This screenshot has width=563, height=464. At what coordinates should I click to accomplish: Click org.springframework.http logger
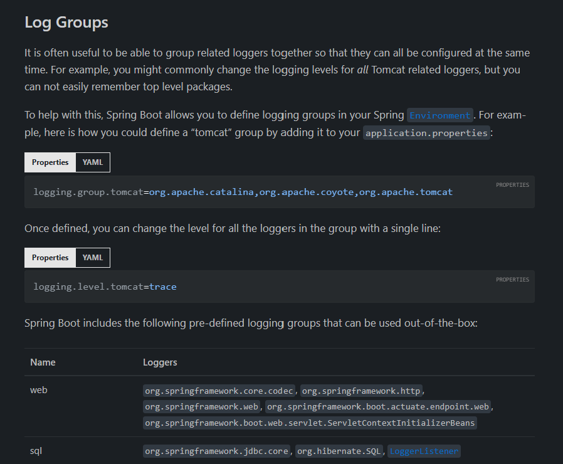[x=361, y=391]
